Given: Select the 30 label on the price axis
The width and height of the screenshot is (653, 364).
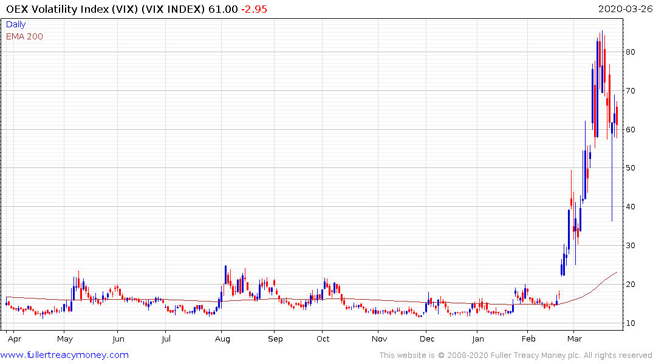Looking at the screenshot, I should (x=630, y=246).
